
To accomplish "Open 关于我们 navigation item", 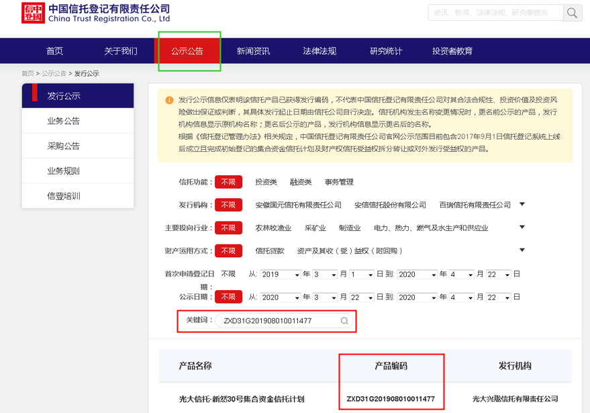I will coord(120,51).
